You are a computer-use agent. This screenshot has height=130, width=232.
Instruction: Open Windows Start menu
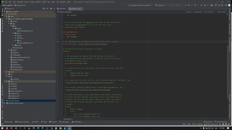(x=2, y=128)
